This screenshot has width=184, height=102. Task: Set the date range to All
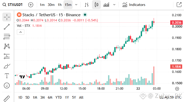[x=81, y=97]
